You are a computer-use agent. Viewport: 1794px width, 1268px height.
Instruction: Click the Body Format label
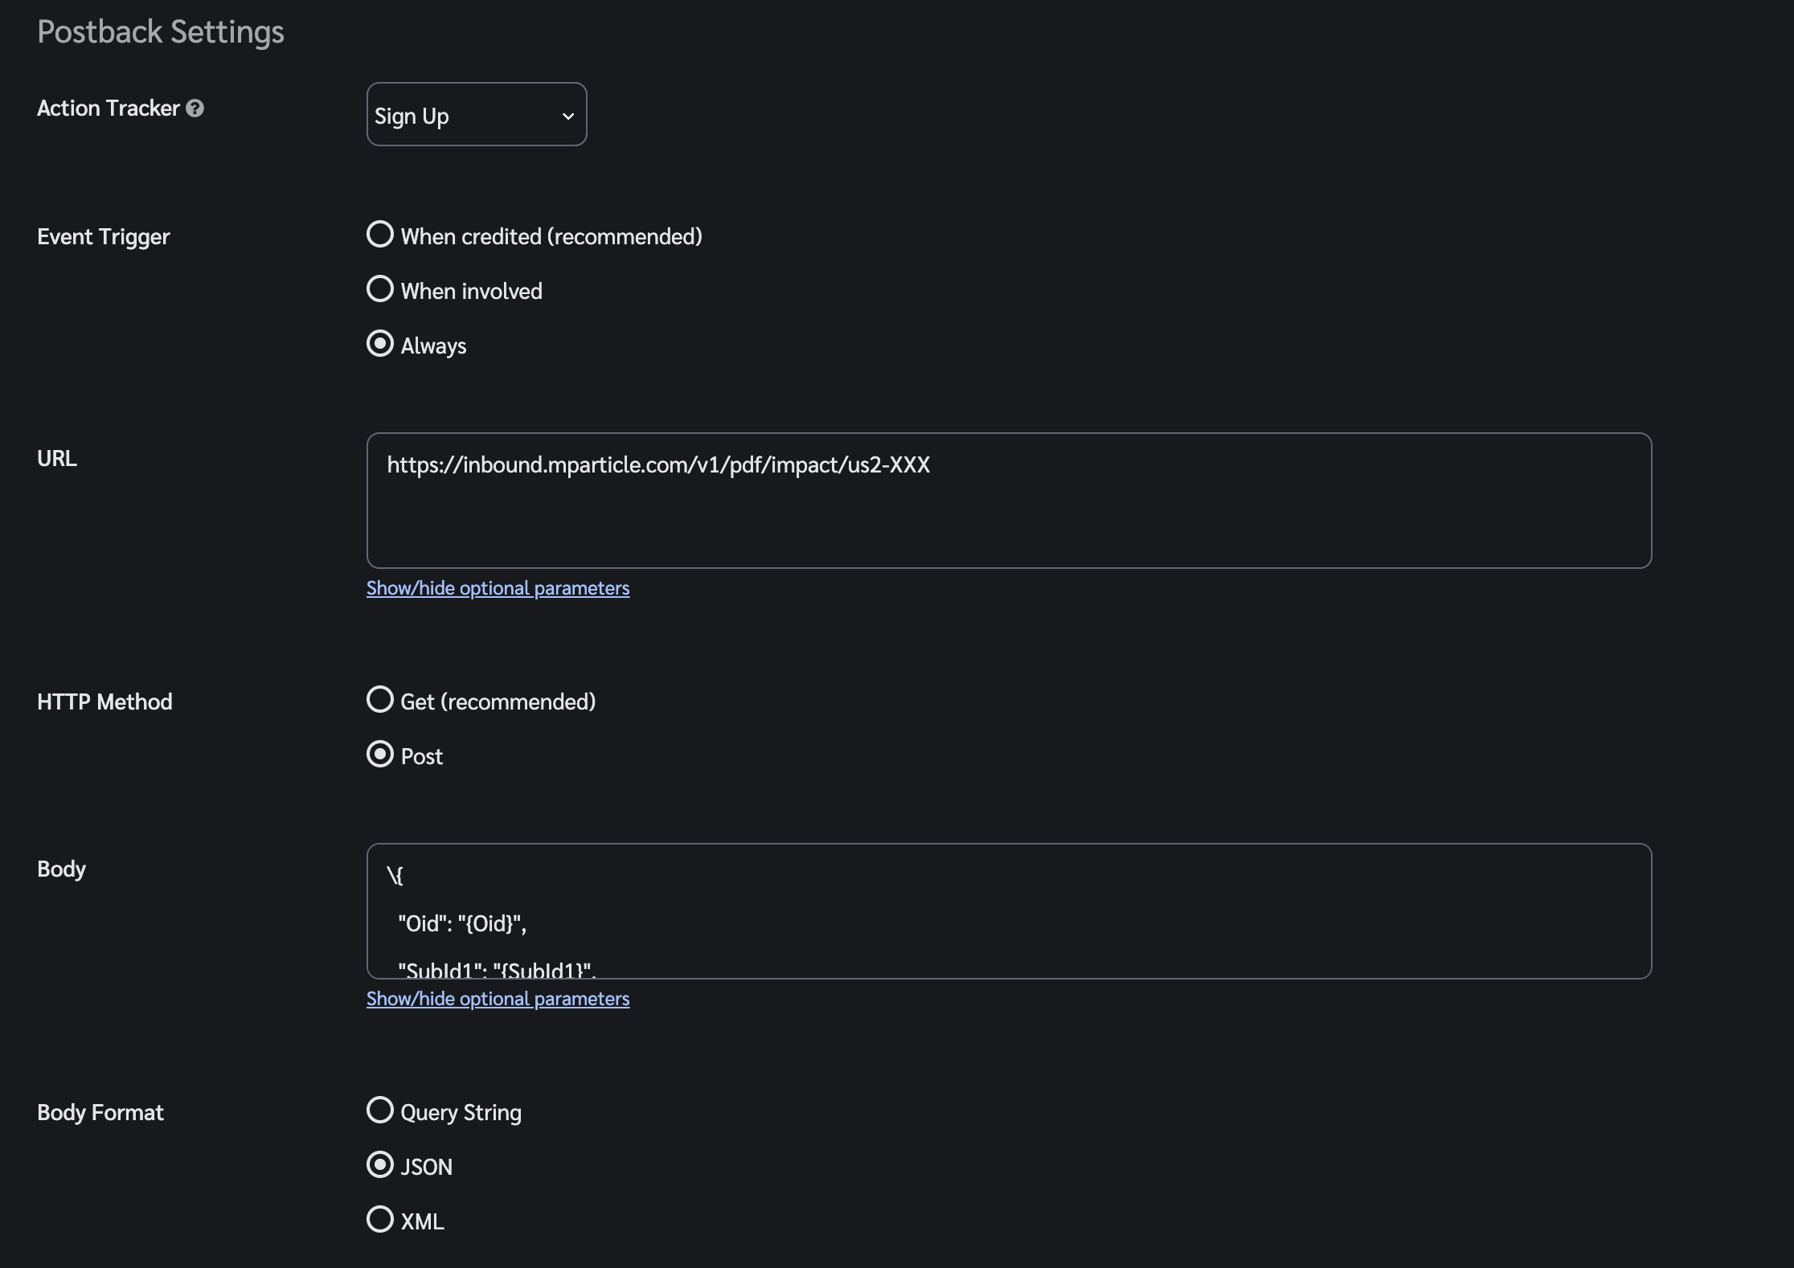100,1113
